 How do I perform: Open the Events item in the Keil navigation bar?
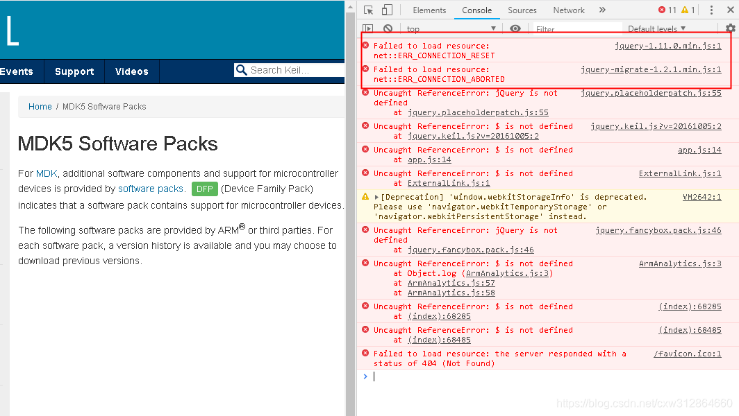click(17, 71)
